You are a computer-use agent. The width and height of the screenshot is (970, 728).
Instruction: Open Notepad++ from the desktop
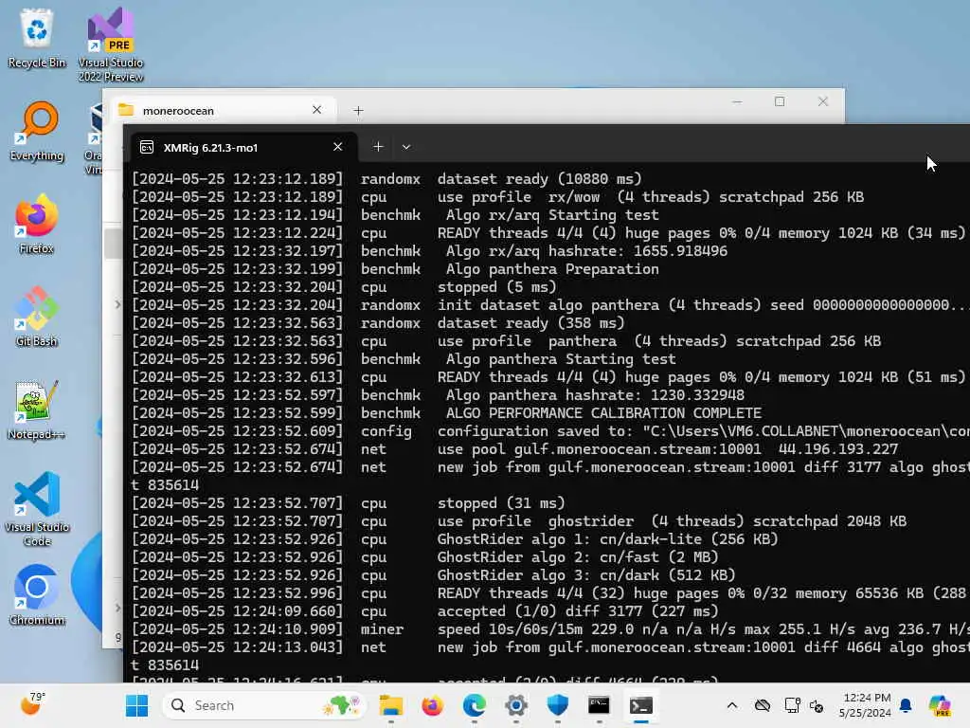(x=37, y=409)
